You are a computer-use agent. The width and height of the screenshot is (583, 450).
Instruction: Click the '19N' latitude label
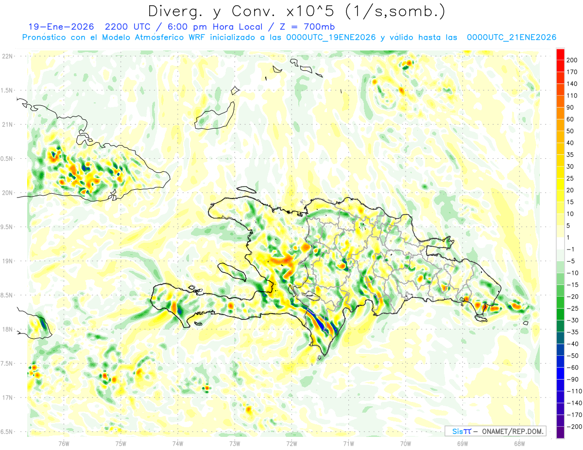(7, 261)
